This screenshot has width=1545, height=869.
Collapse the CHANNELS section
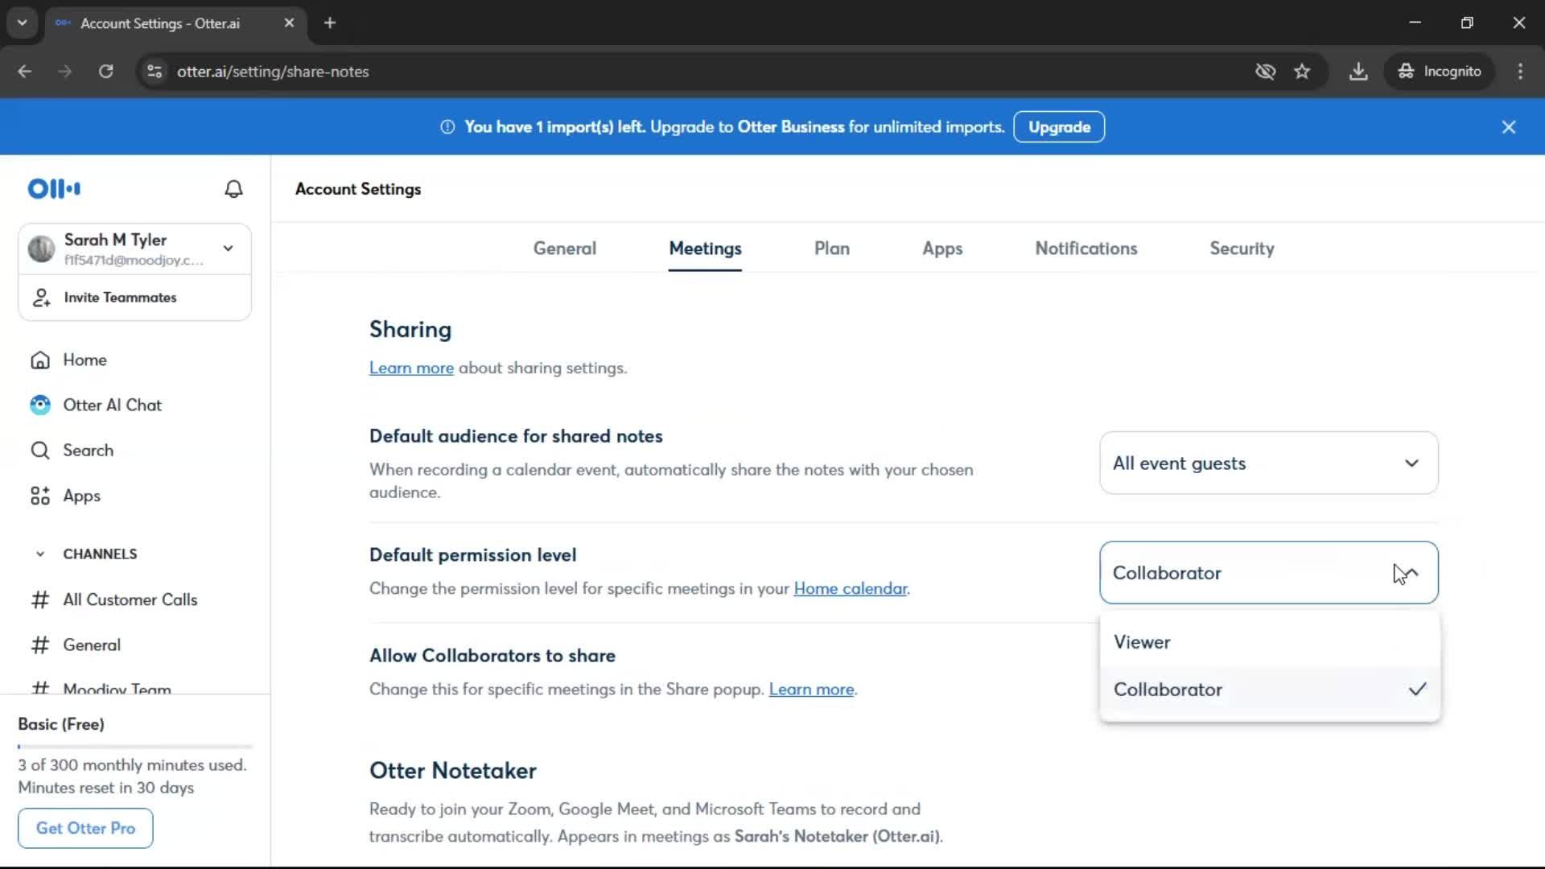pos(40,554)
